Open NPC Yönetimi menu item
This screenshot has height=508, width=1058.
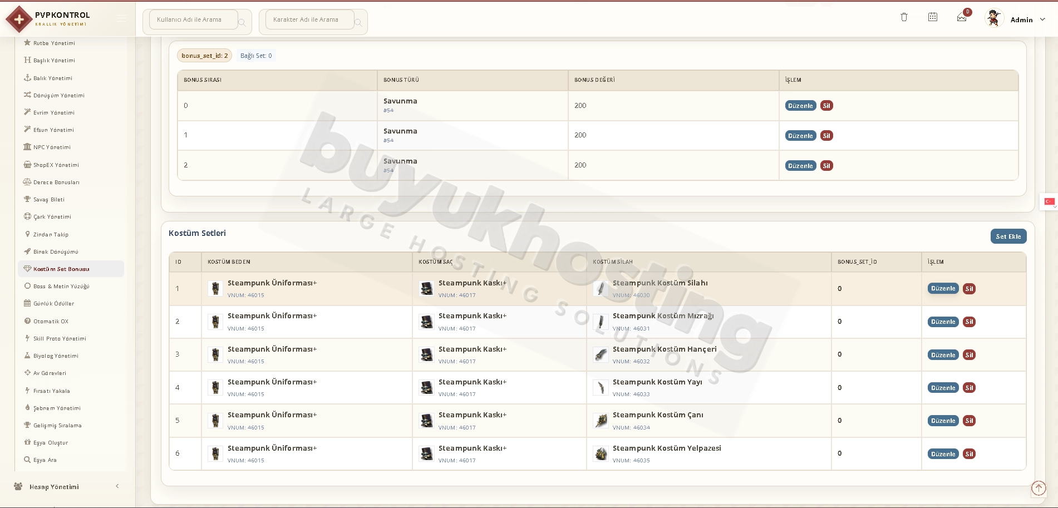click(52, 147)
